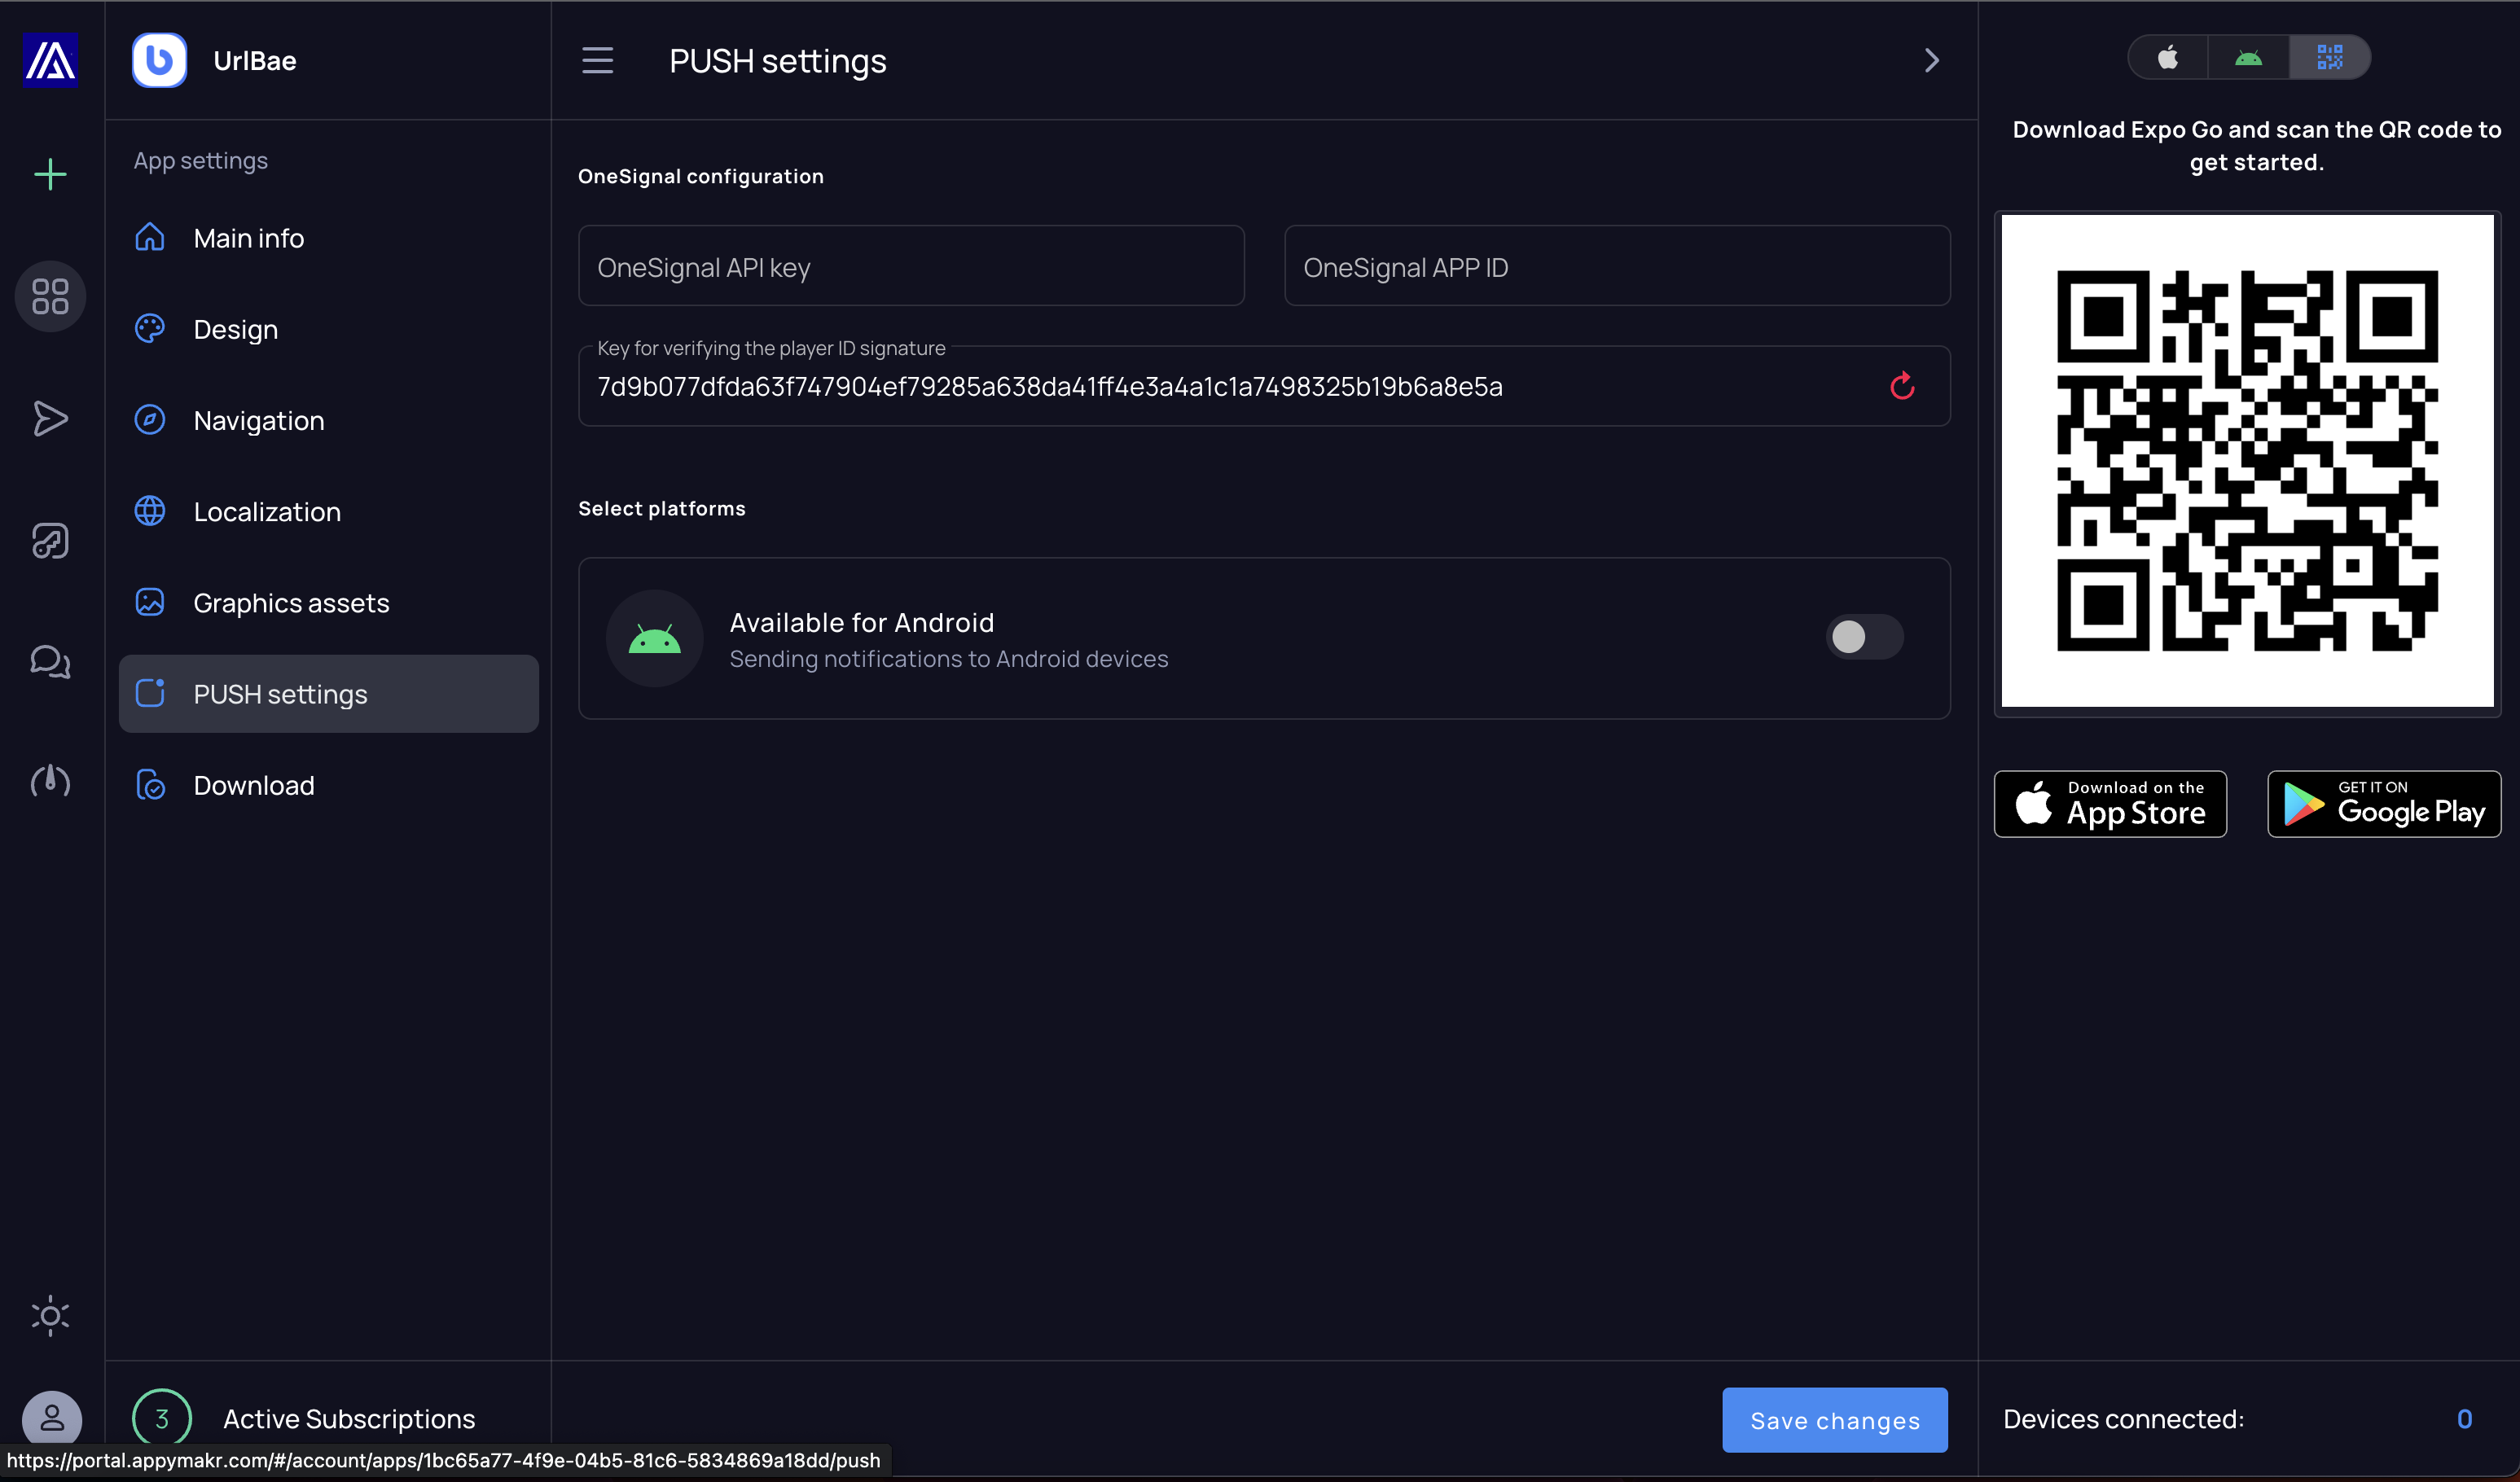The image size is (2520, 1482).
Task: Select the QR code preview tab
Action: click(2330, 57)
